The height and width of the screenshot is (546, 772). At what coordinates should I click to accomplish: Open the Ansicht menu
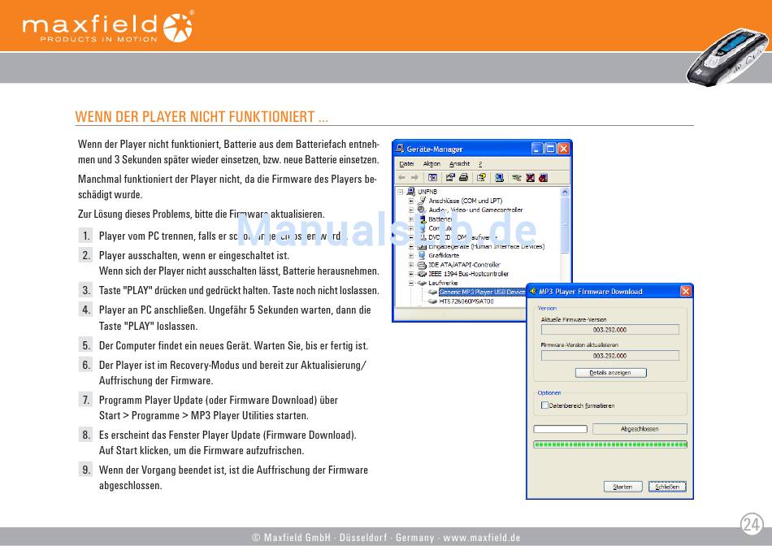(459, 164)
